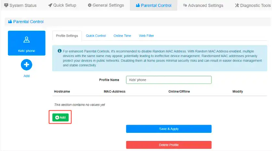
Task: Go to Advanced Settings tab
Action: pyautogui.click(x=203, y=6)
